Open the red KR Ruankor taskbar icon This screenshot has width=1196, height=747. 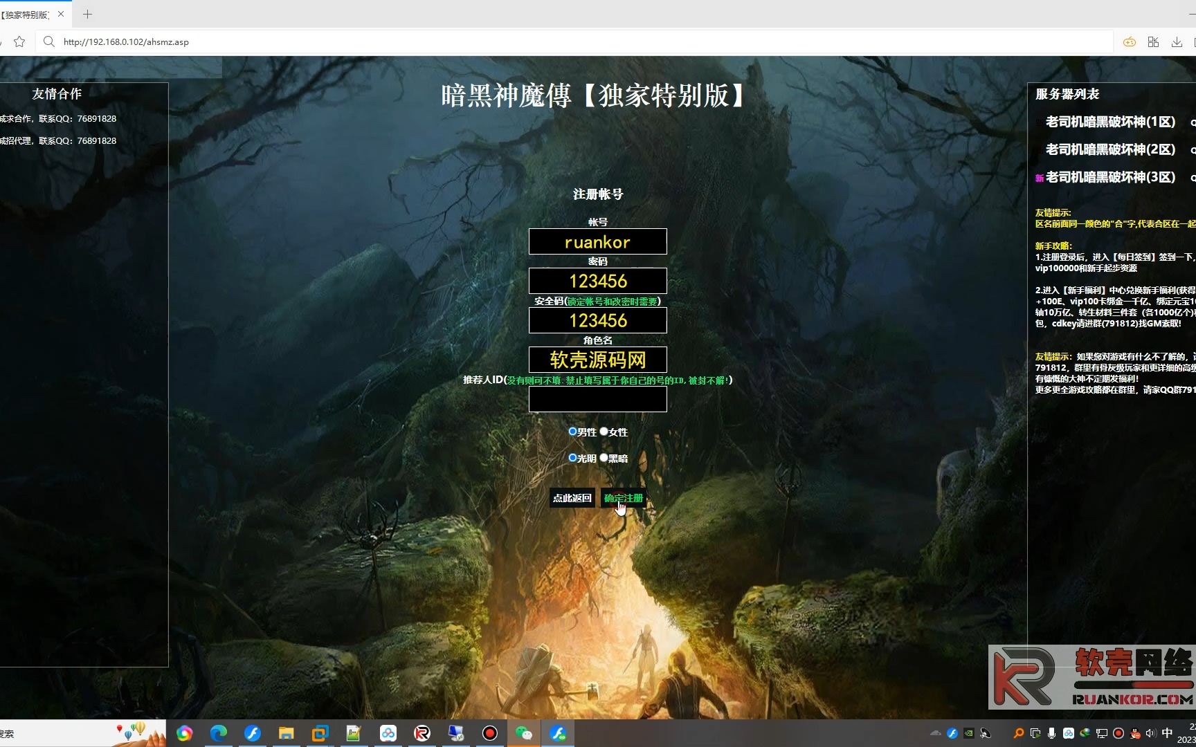pos(422,733)
